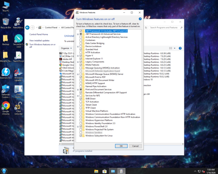Image resolution: width=218 pixels, height=174 pixels.
Task: Expand Microsoft Message Queue (MSMQ) Server
Action: [x=78, y=74]
